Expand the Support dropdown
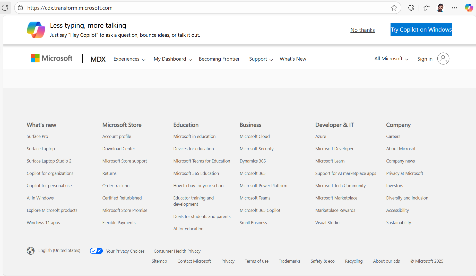This screenshot has width=476, height=276. (260, 59)
